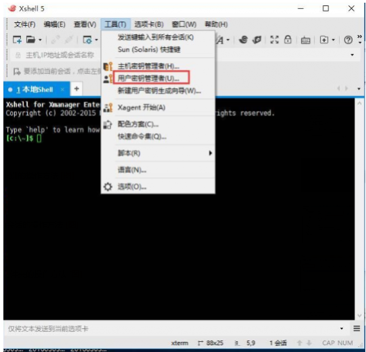Click the xterm status bar entry

[x=180, y=343]
